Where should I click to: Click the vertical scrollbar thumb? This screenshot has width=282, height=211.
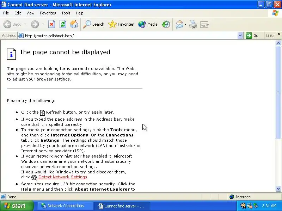click(278, 92)
